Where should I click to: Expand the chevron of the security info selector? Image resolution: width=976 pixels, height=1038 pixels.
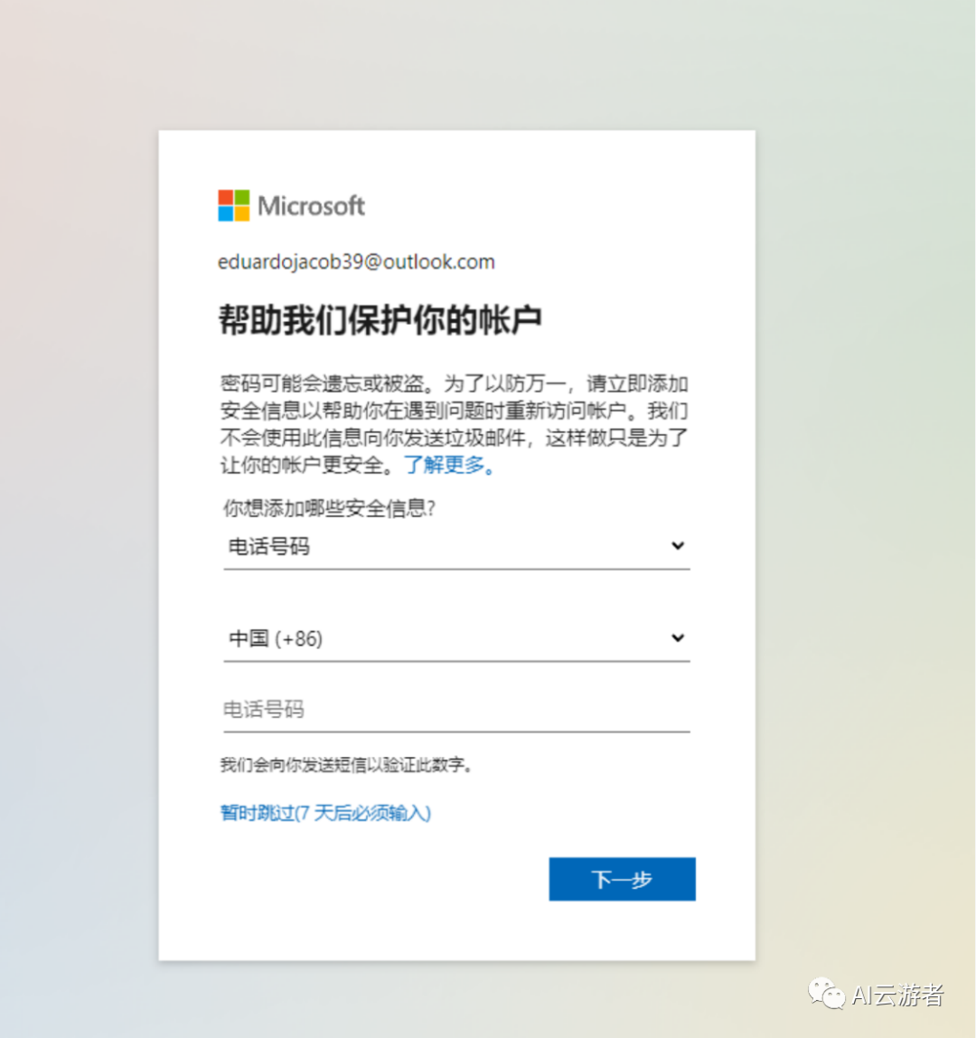[x=678, y=546]
